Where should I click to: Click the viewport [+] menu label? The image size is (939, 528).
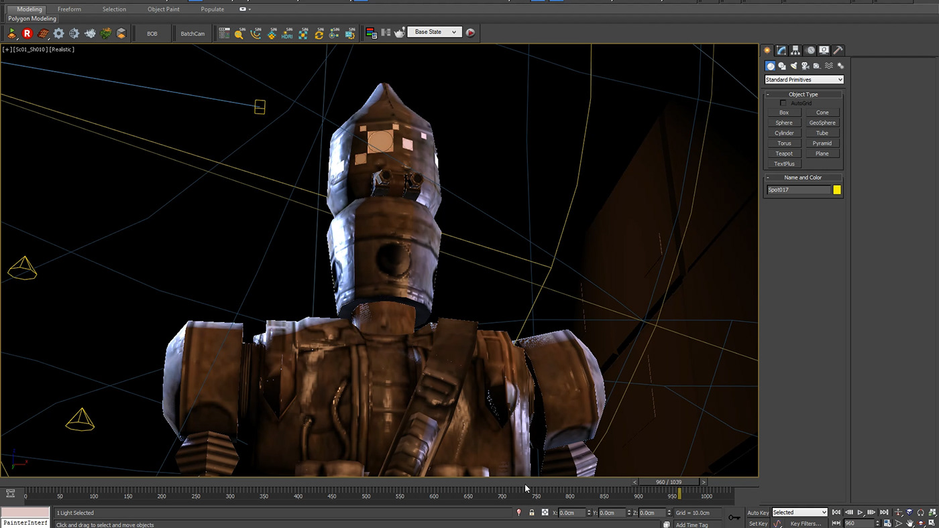click(7, 50)
